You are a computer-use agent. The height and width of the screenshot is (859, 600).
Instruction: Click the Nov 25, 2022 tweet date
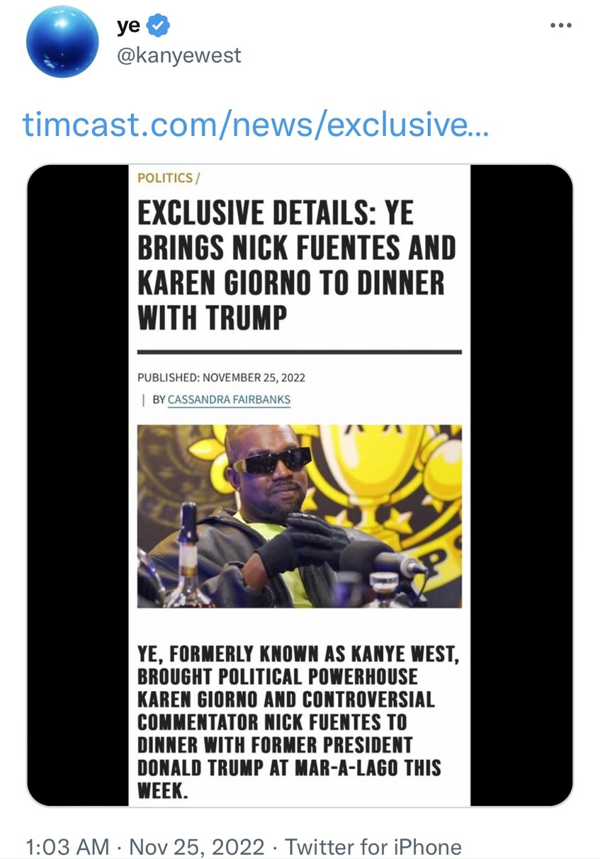tap(198, 847)
